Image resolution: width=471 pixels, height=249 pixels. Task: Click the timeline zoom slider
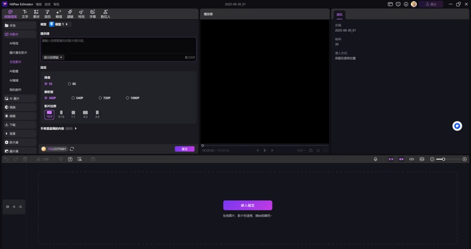point(447,159)
